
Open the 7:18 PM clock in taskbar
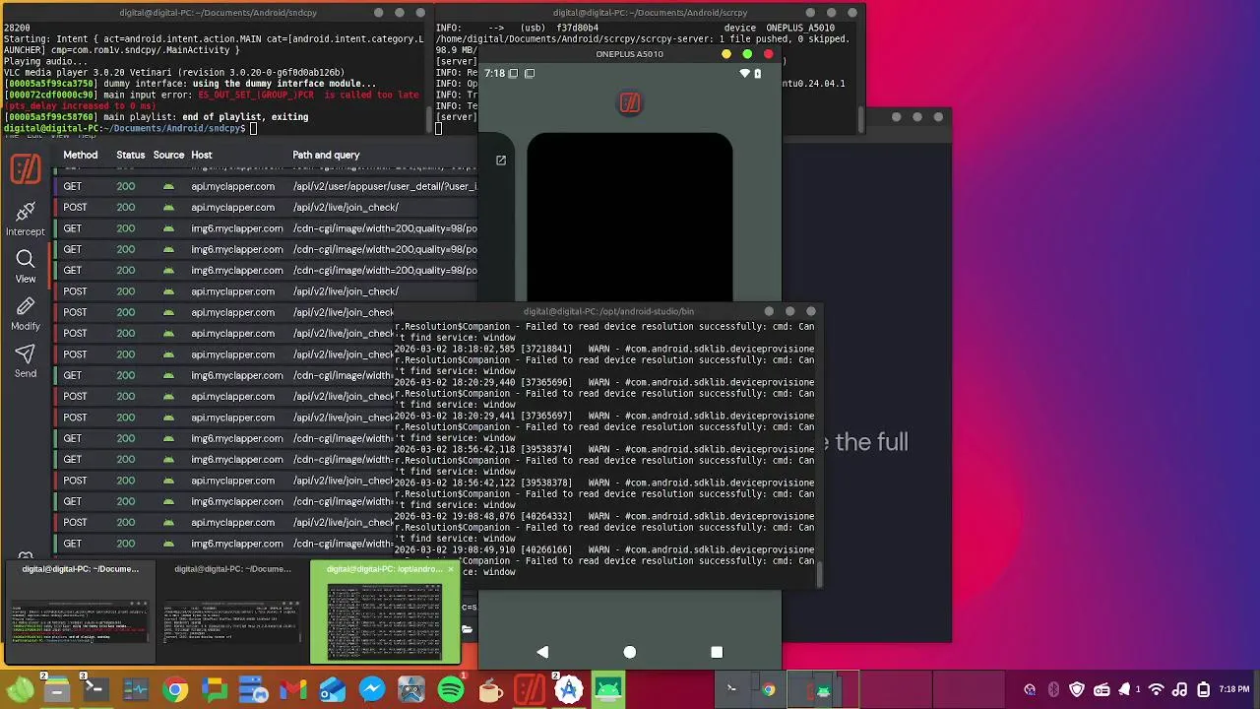click(x=1234, y=690)
